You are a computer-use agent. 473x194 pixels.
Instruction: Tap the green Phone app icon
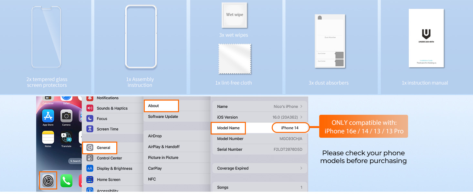(66, 180)
